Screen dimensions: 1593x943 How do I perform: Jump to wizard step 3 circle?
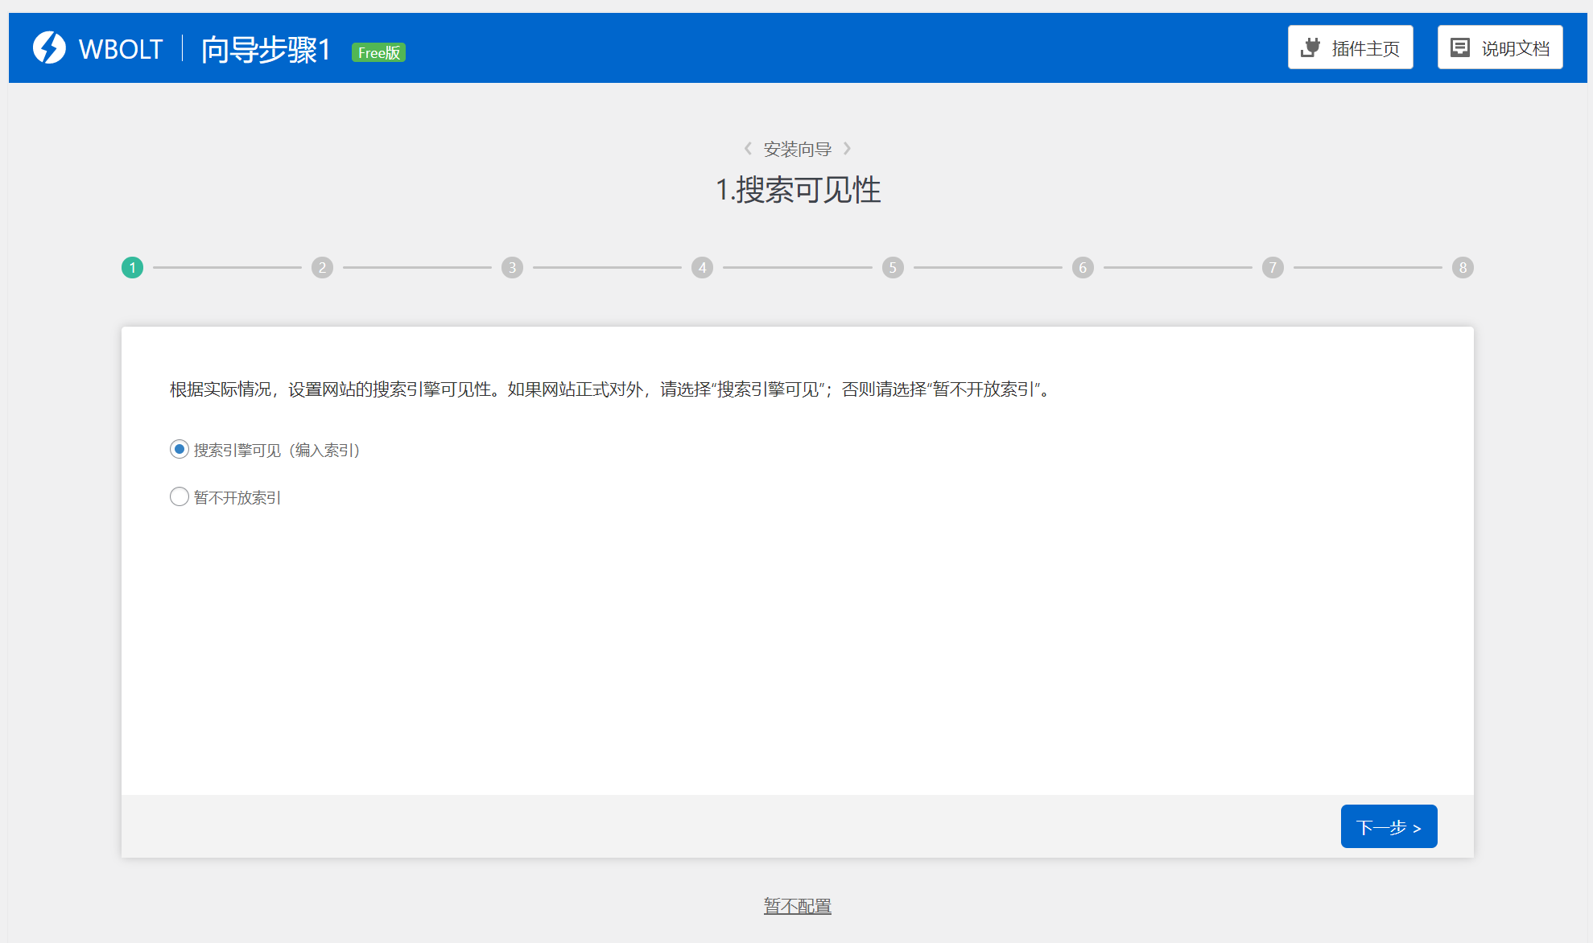[513, 267]
